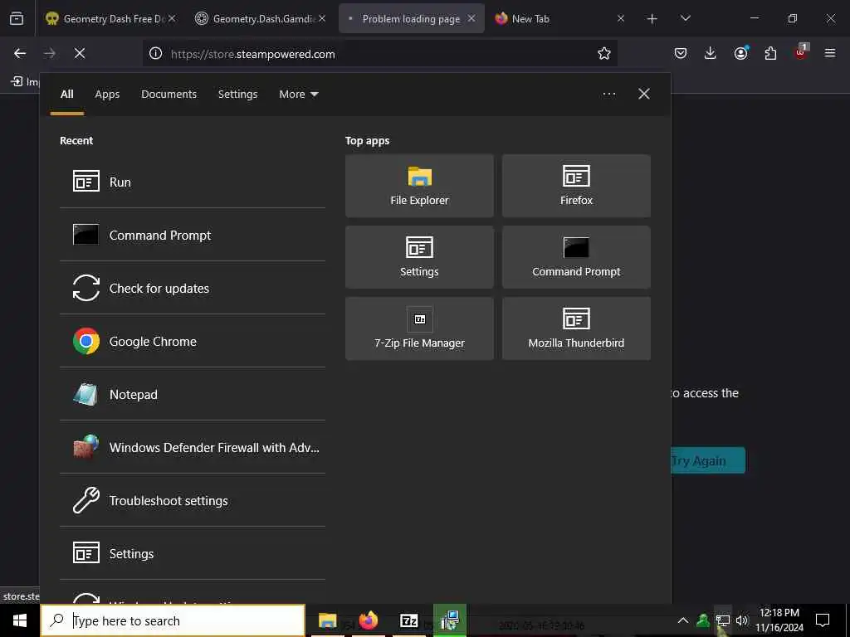
Task: Bookmark this page with the star
Action: 604,53
